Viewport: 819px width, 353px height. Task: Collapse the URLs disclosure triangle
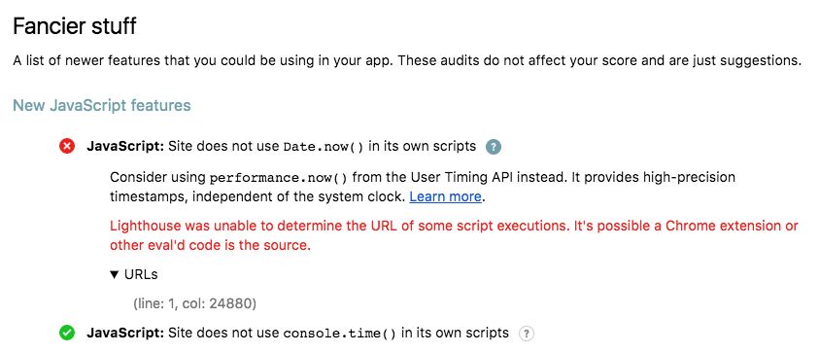point(115,274)
